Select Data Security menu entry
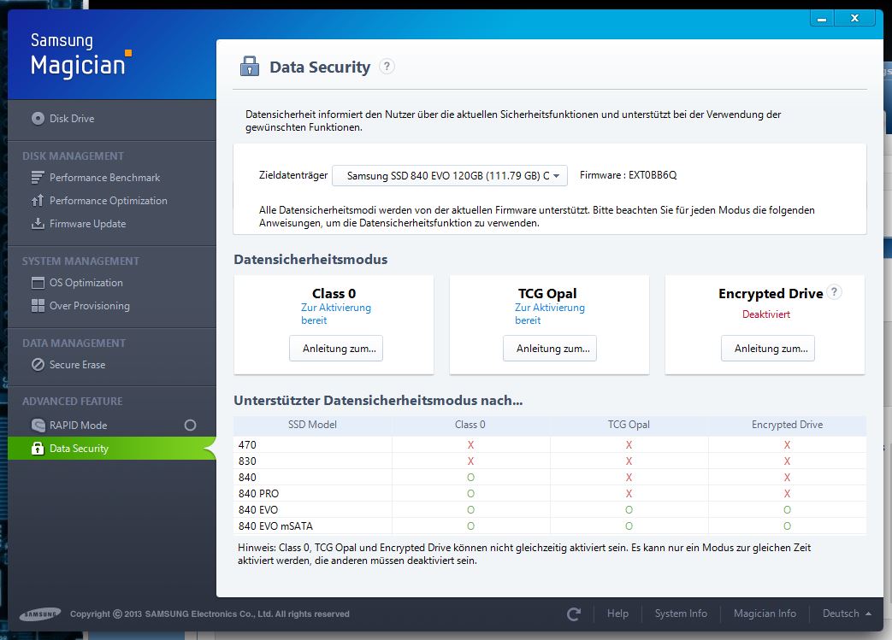 tap(111, 448)
